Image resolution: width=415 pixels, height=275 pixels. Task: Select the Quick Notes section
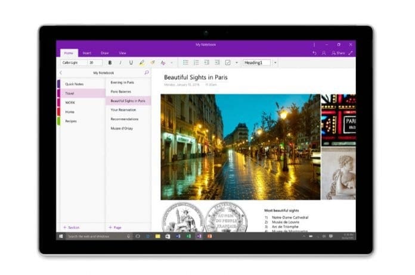tap(82, 84)
